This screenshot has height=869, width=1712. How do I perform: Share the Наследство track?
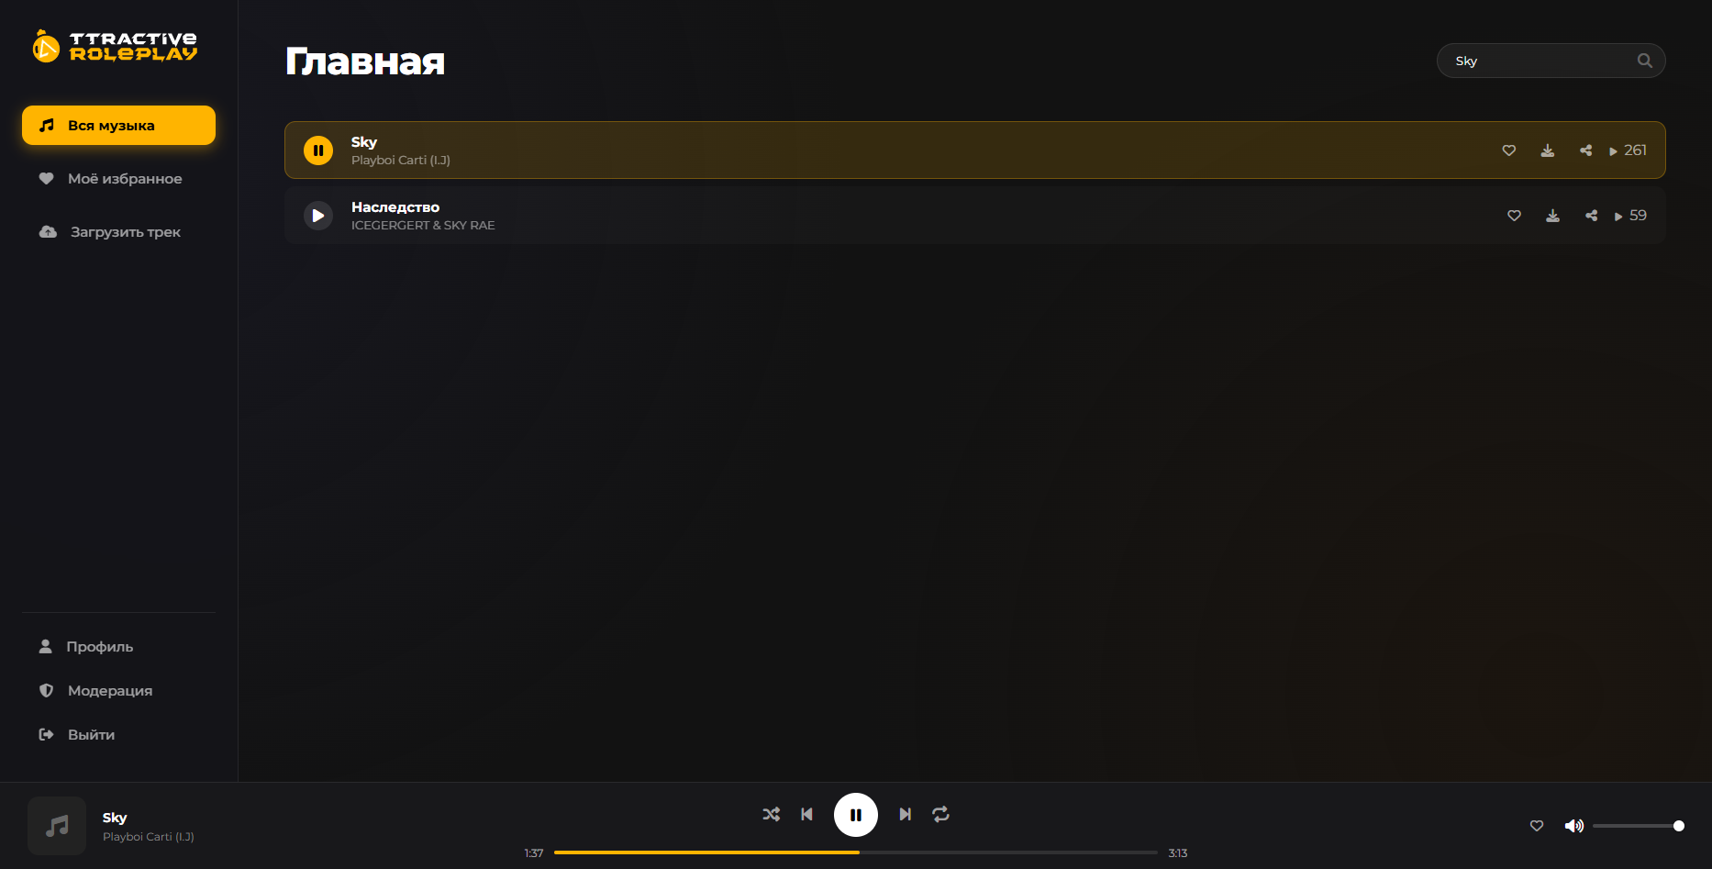[1592, 216]
